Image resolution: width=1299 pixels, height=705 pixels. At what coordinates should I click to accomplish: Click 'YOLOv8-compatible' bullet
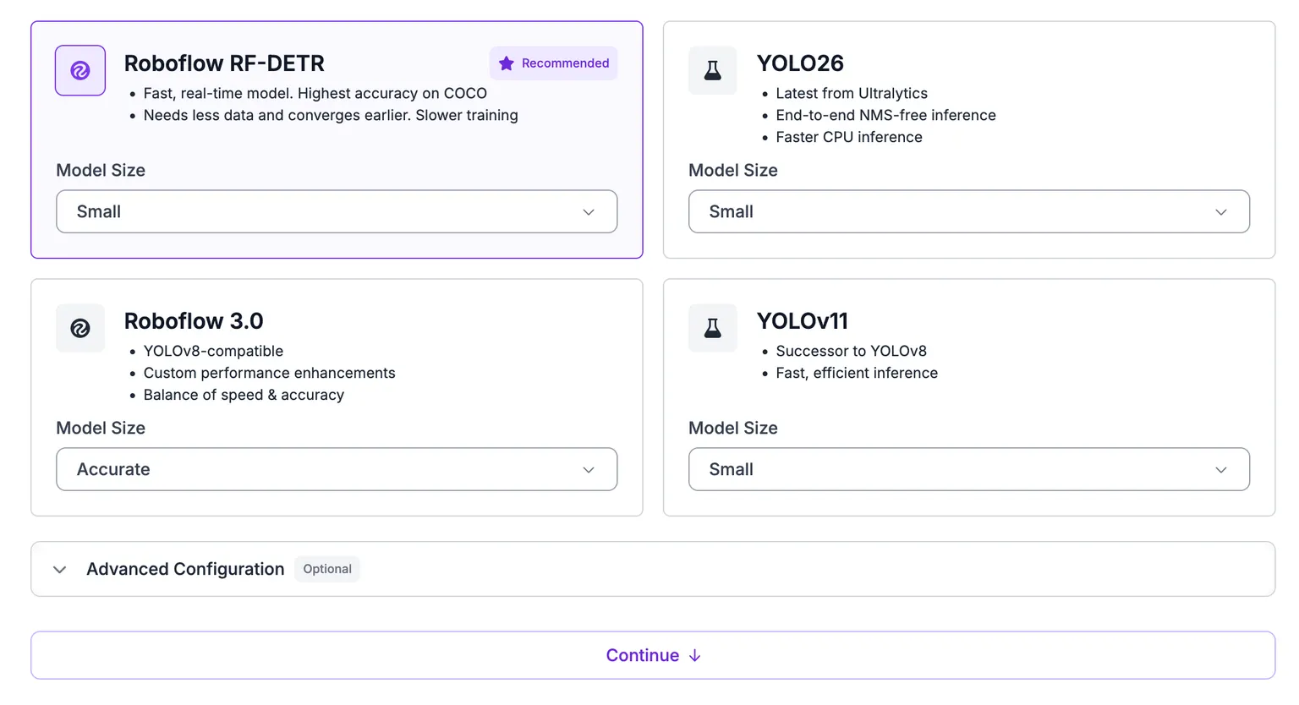point(213,351)
